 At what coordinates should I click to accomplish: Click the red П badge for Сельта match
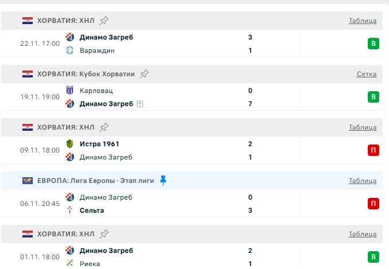coord(374,204)
